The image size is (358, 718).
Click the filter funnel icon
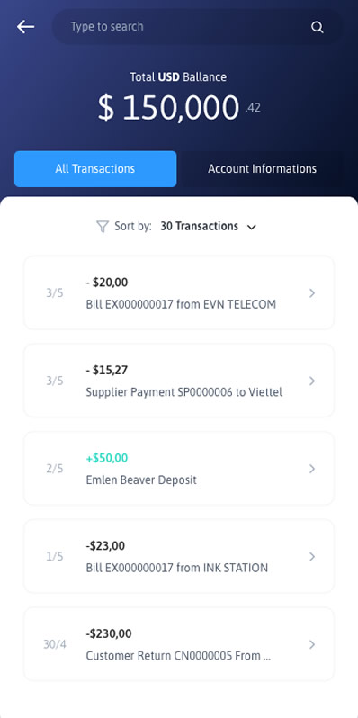click(x=103, y=226)
